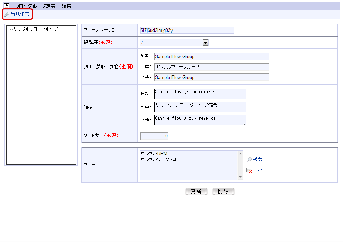Click the English flow group name field
Viewport: 343px width, 242px height.
211,57
